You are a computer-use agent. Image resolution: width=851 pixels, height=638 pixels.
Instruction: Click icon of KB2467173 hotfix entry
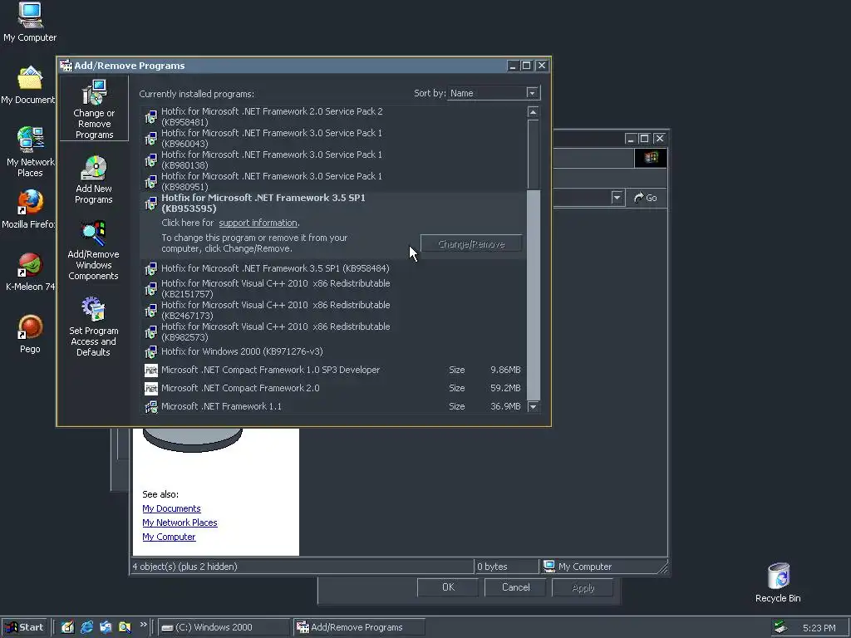151,311
